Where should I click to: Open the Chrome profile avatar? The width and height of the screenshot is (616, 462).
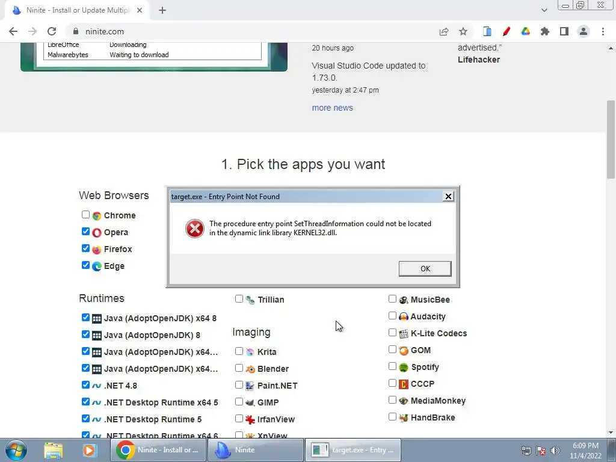click(x=584, y=31)
